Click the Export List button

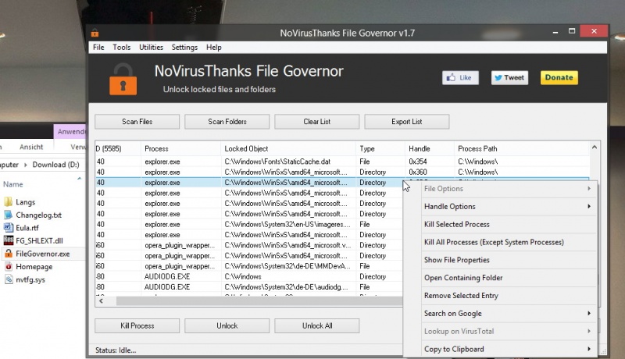pos(406,122)
